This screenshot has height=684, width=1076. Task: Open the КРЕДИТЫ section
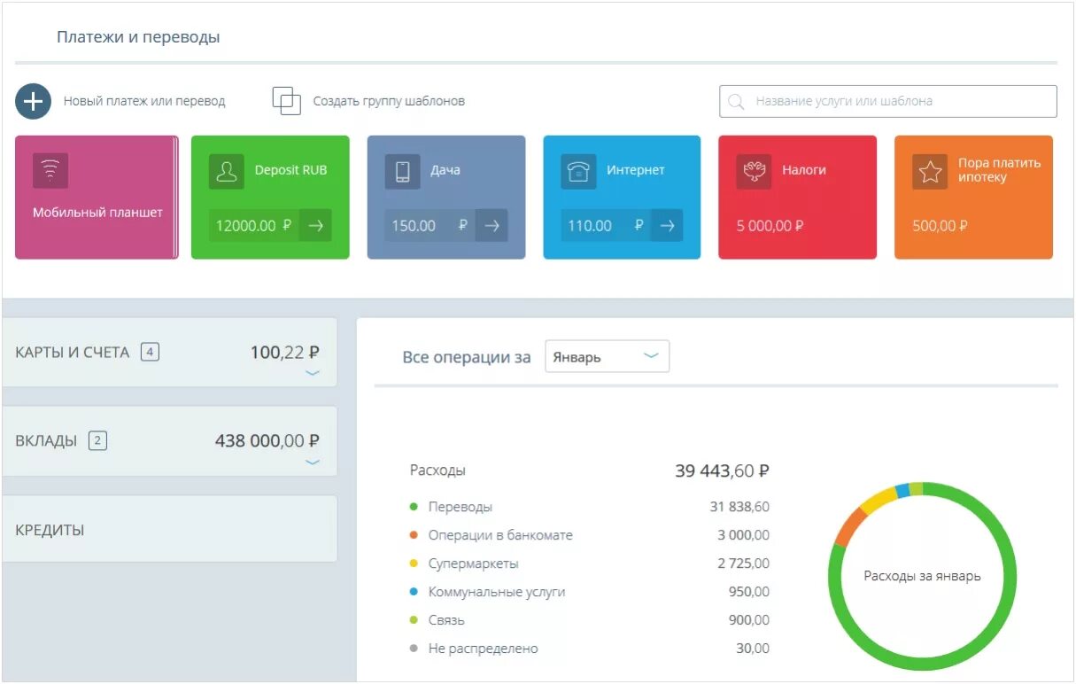point(169,529)
